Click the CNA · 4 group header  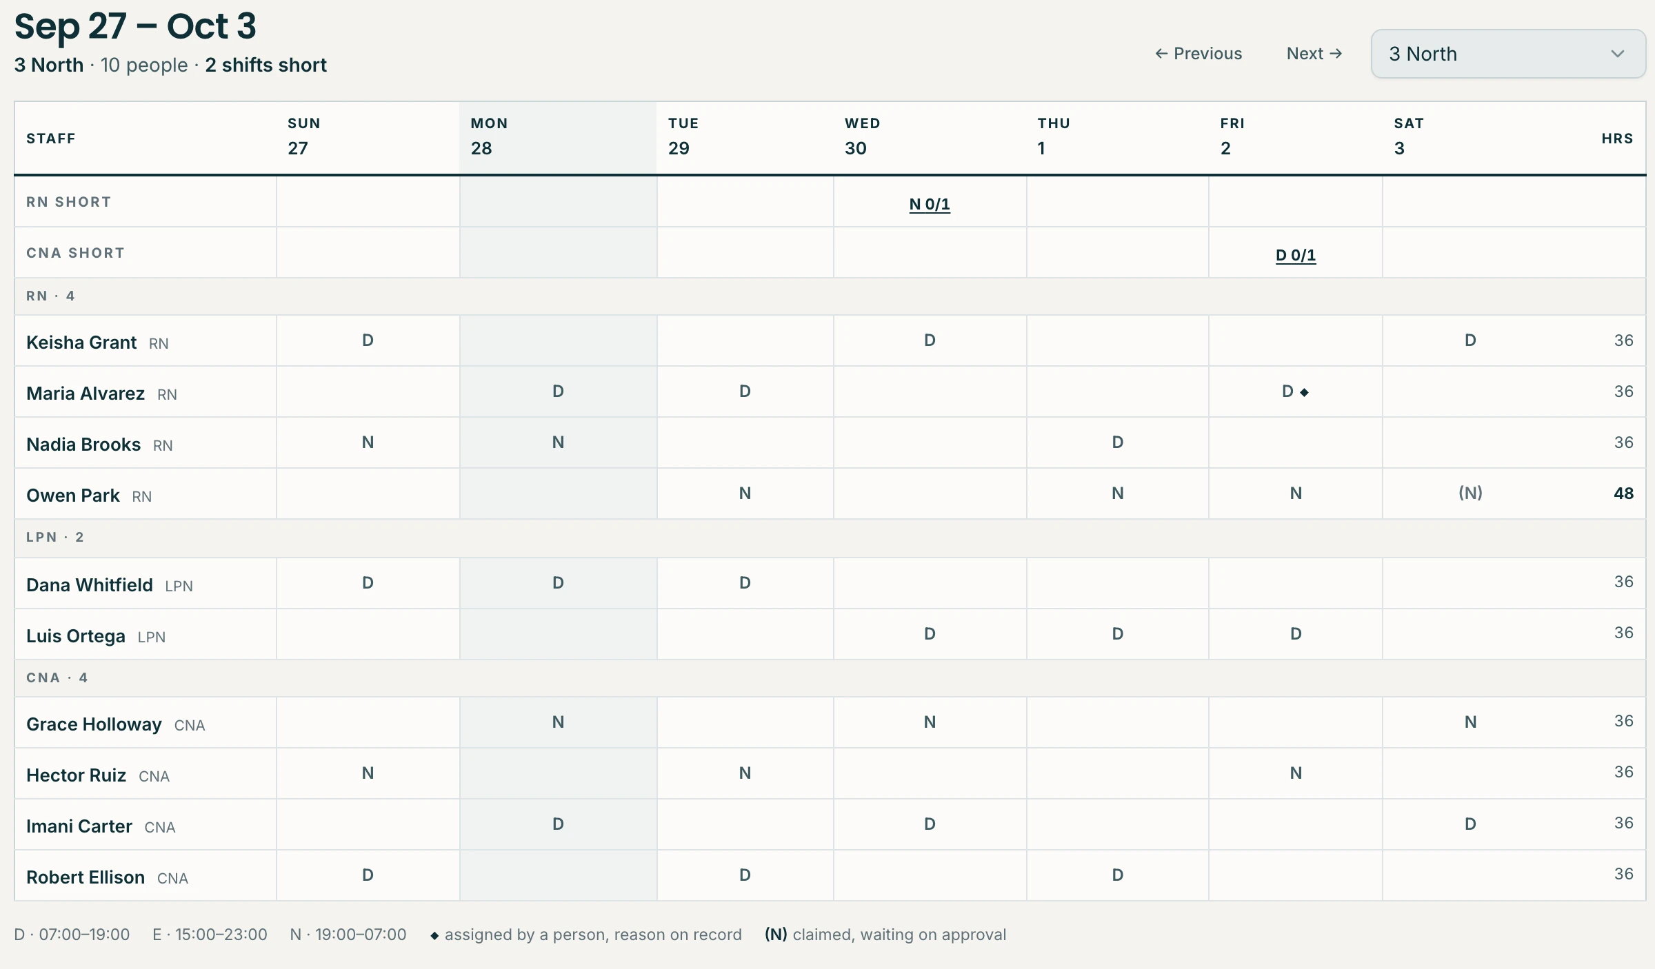[x=830, y=678]
